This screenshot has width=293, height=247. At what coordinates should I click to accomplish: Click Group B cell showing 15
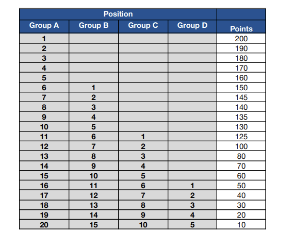(x=93, y=224)
